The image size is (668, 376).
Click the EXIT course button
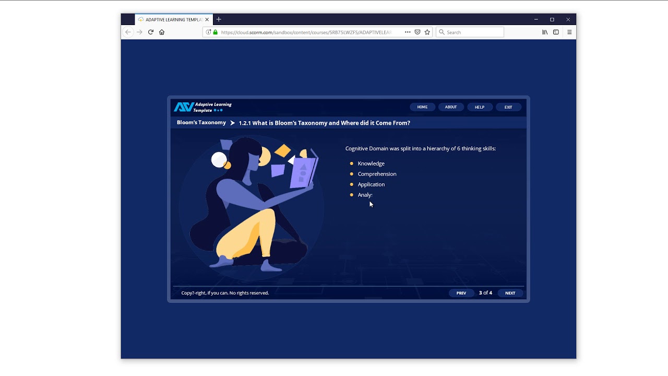click(508, 107)
